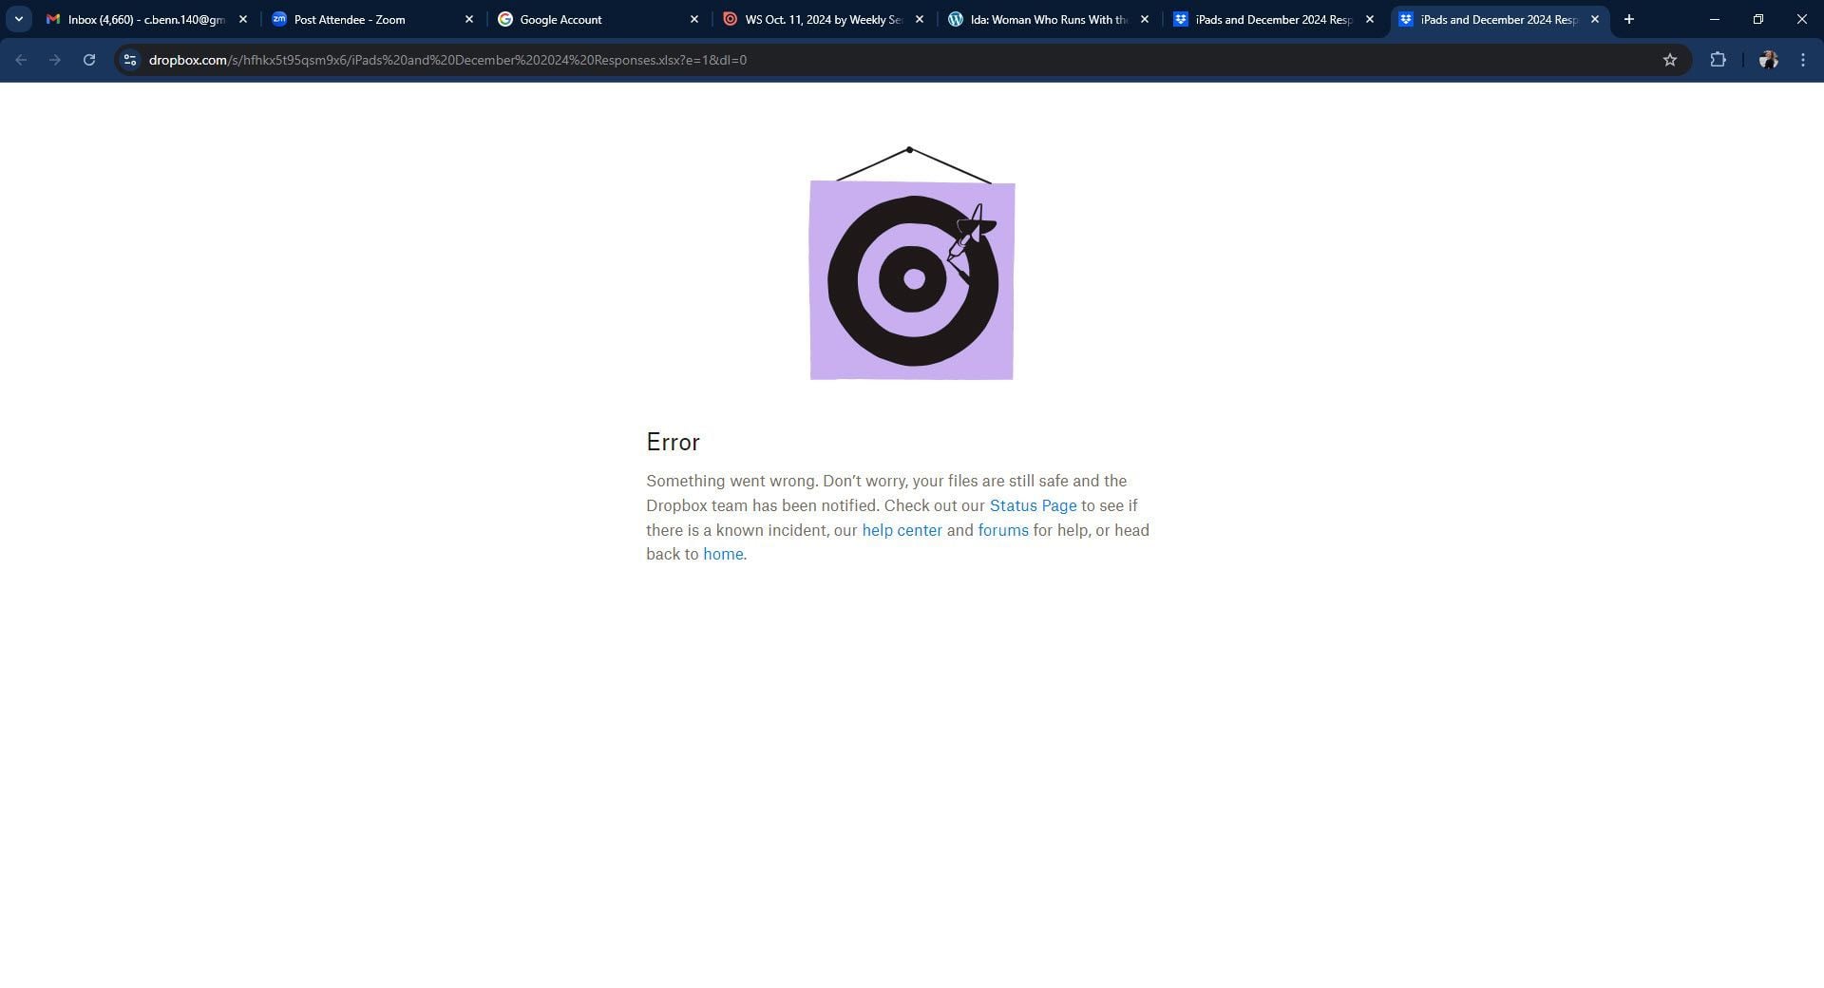
Task: Click the home link in error text
Action: 723,554
